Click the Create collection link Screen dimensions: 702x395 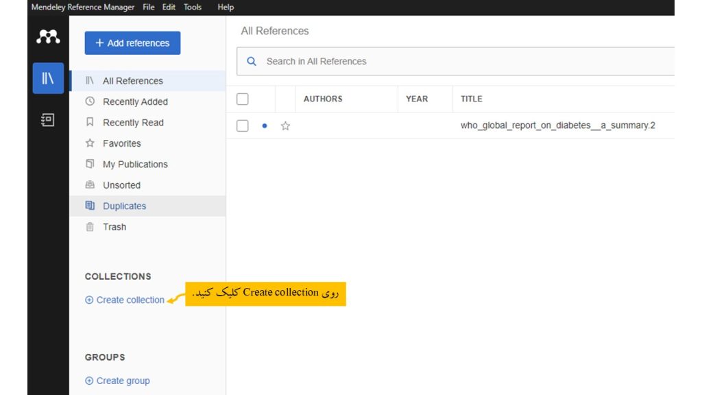(x=130, y=300)
